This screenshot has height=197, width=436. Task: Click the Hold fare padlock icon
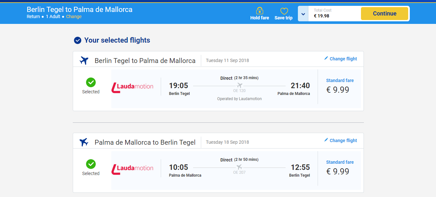coord(259,11)
